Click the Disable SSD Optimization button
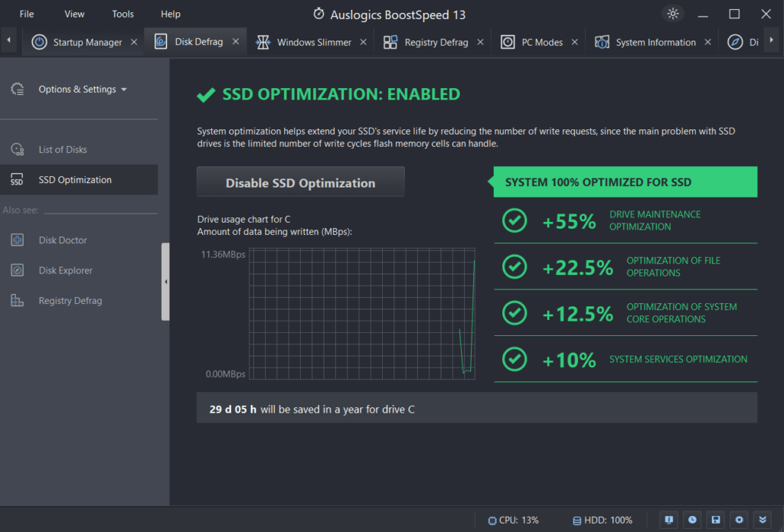Image resolution: width=784 pixels, height=532 pixels. (300, 182)
